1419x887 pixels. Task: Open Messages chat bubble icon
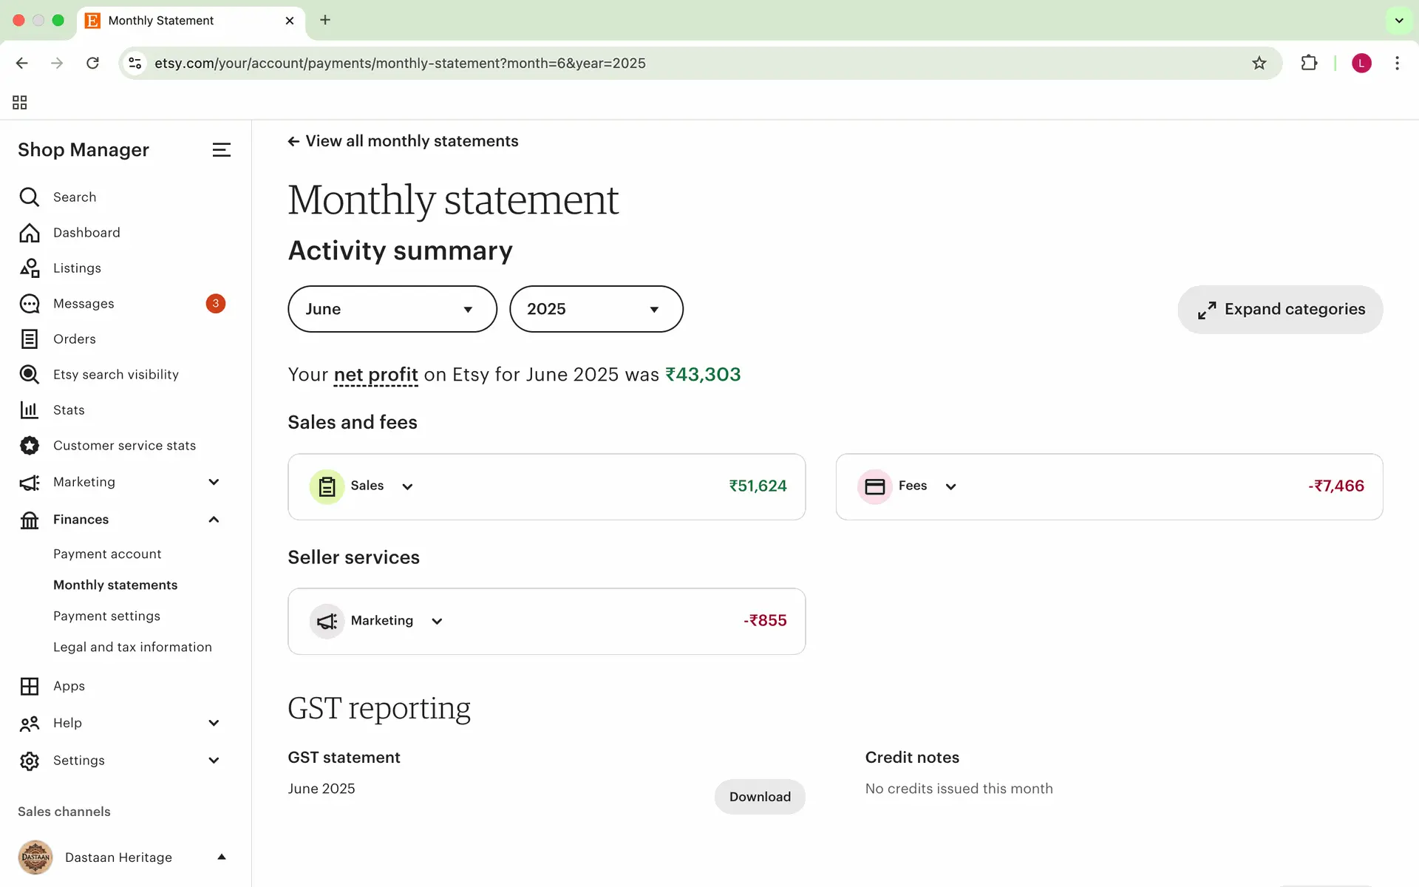click(29, 303)
